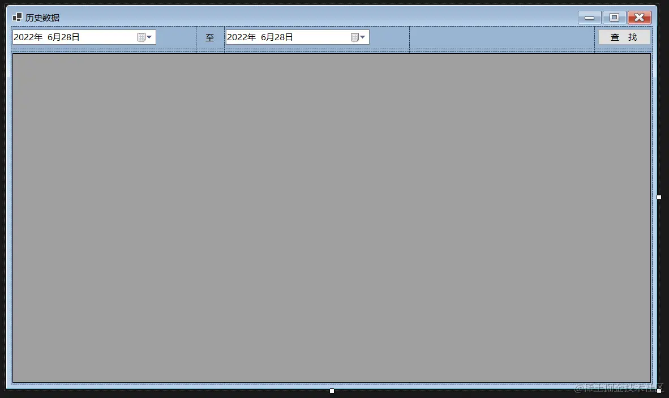Click the form icon beside 历史数据 title

(17, 17)
